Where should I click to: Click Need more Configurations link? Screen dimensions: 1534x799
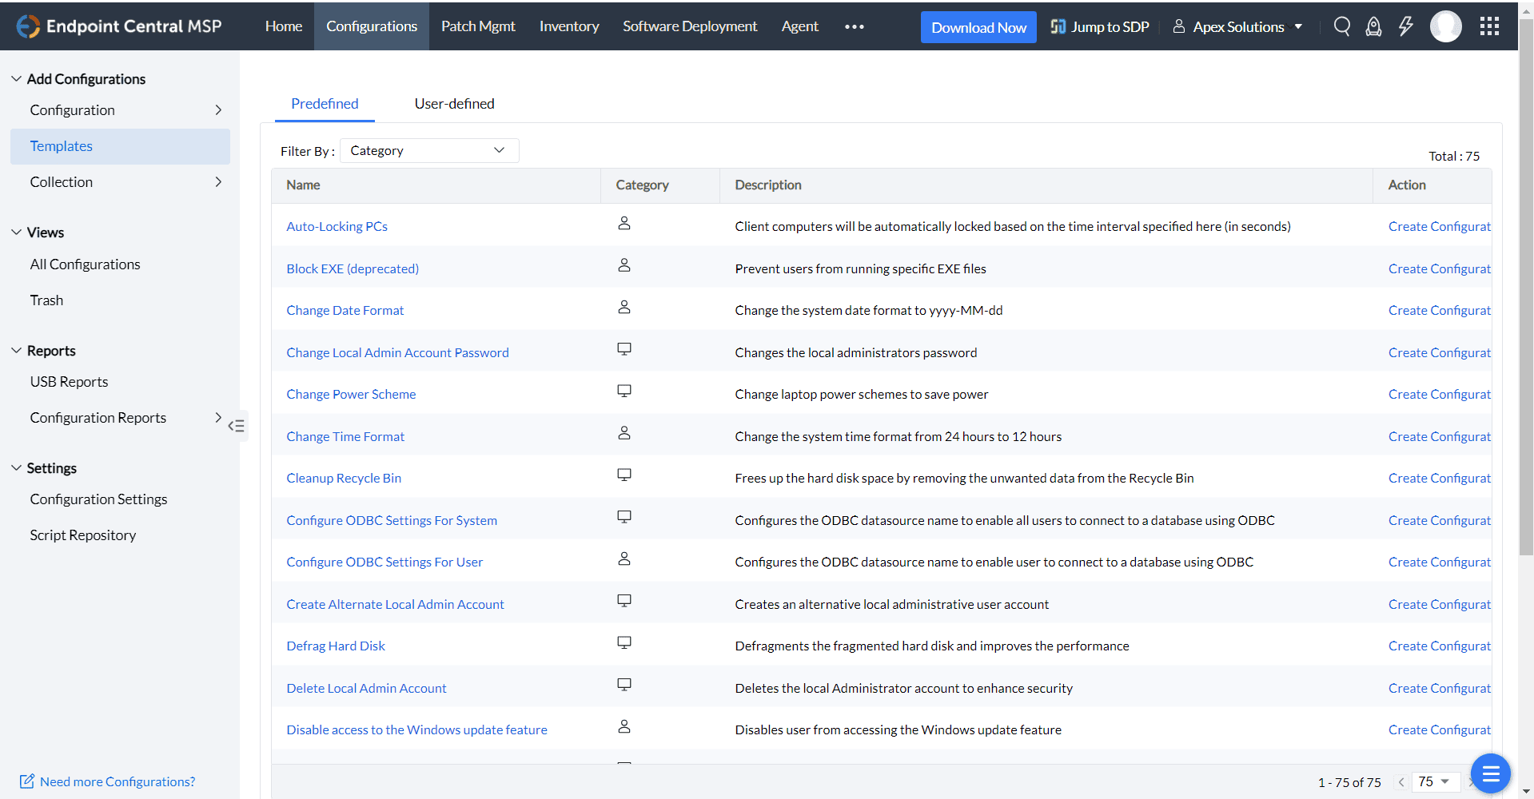click(117, 781)
